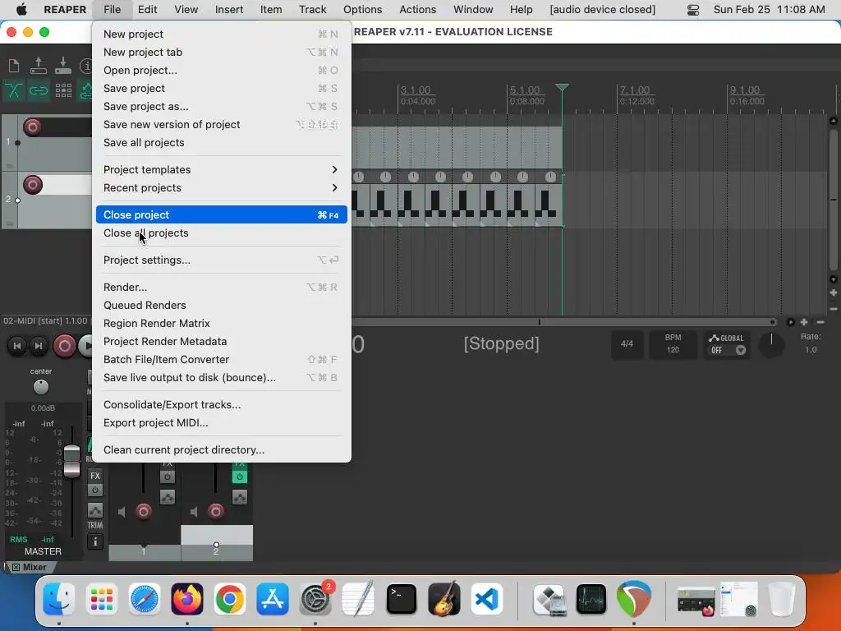Click the transport Record button
This screenshot has height=631, width=841.
click(x=64, y=346)
